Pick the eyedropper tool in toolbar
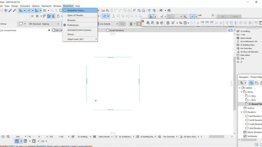The height and width of the screenshot is (147, 262). (10, 11)
